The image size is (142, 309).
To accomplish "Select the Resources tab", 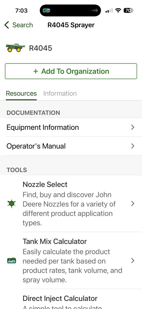I will [21, 93].
